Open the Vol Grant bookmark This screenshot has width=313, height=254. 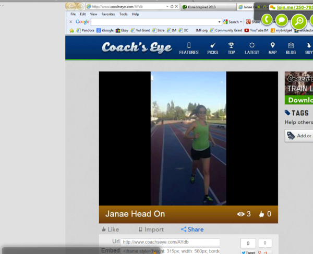pos(140,30)
